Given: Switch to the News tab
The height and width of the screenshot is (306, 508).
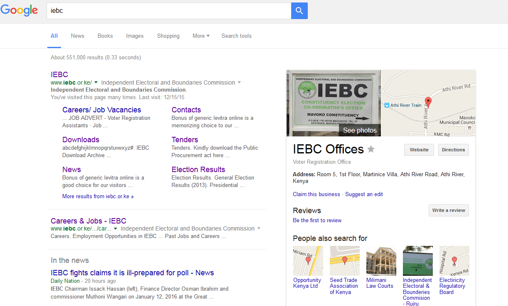Looking at the screenshot, I should (x=78, y=36).
